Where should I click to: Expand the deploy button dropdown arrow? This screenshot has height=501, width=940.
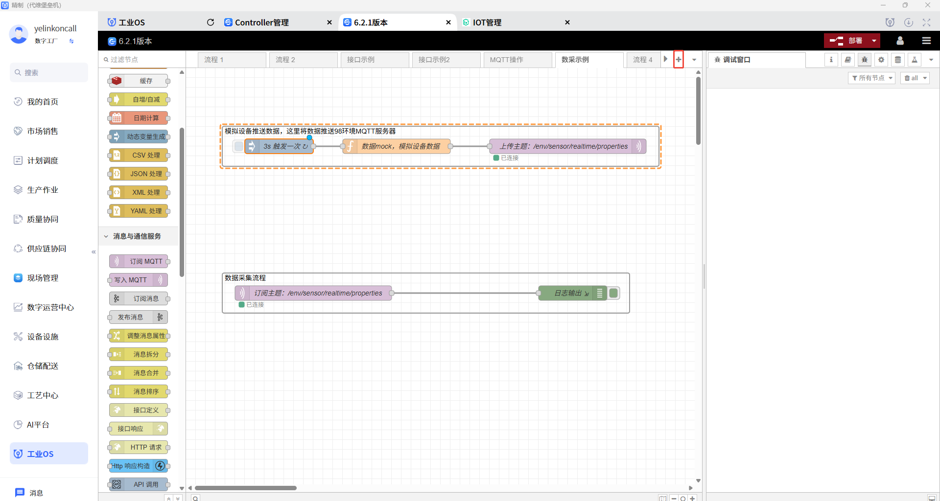[x=874, y=41]
